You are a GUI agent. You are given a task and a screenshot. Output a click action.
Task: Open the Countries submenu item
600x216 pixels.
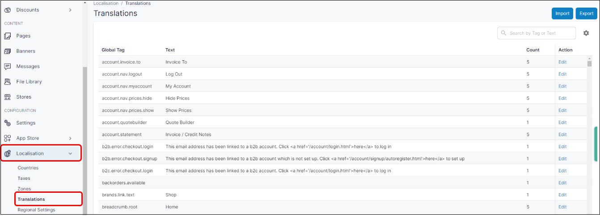(x=28, y=168)
